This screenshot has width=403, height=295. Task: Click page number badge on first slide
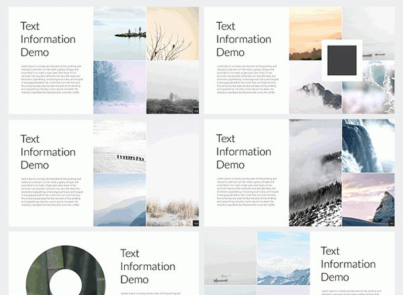point(195,110)
